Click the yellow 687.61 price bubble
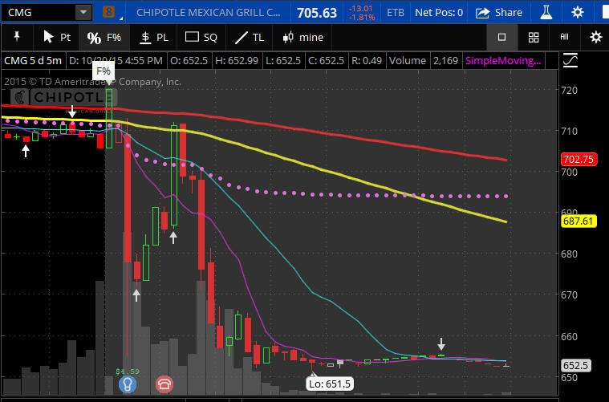Screen dimensions: 609x402 point(579,221)
